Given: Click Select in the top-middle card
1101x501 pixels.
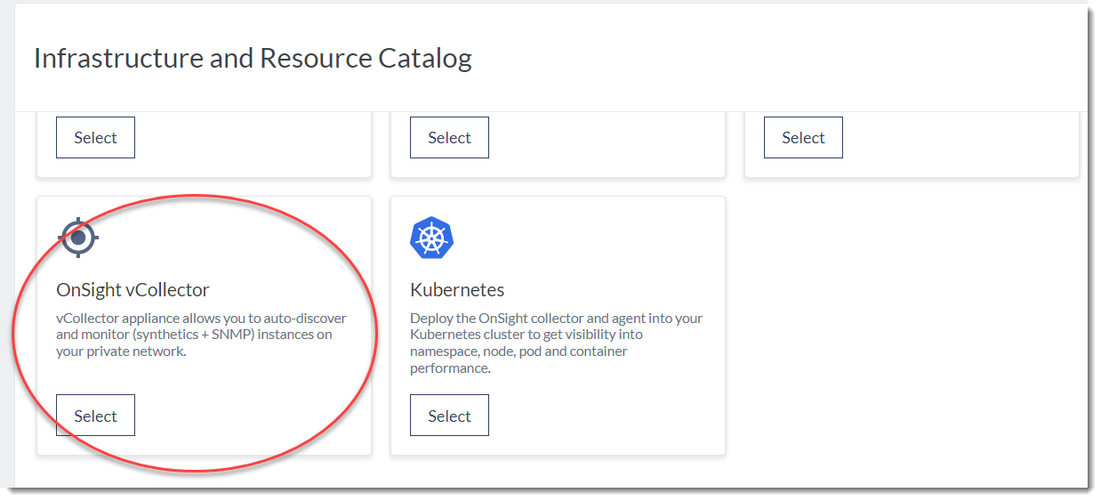Looking at the screenshot, I should coord(449,138).
